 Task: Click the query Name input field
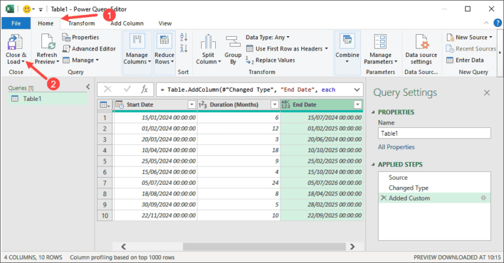coord(434,133)
